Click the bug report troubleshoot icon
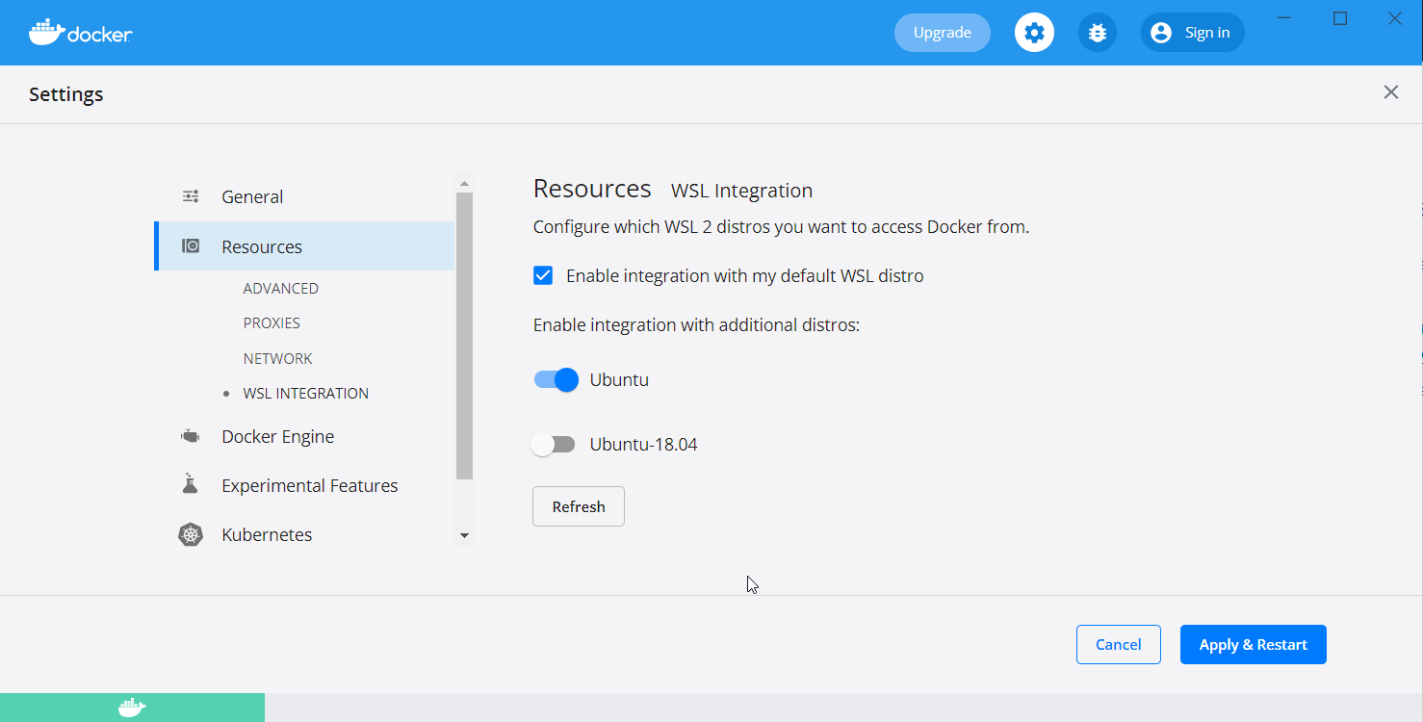The image size is (1423, 722). (x=1098, y=32)
